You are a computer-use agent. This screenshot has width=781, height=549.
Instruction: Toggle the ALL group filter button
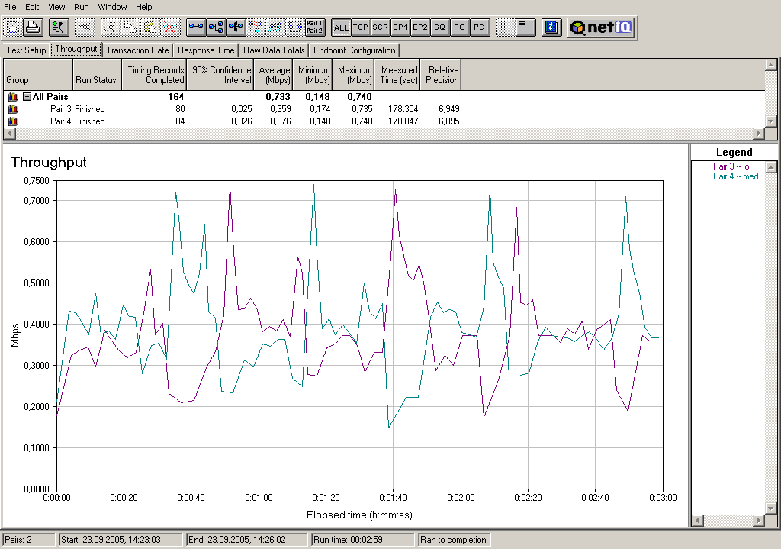341,27
